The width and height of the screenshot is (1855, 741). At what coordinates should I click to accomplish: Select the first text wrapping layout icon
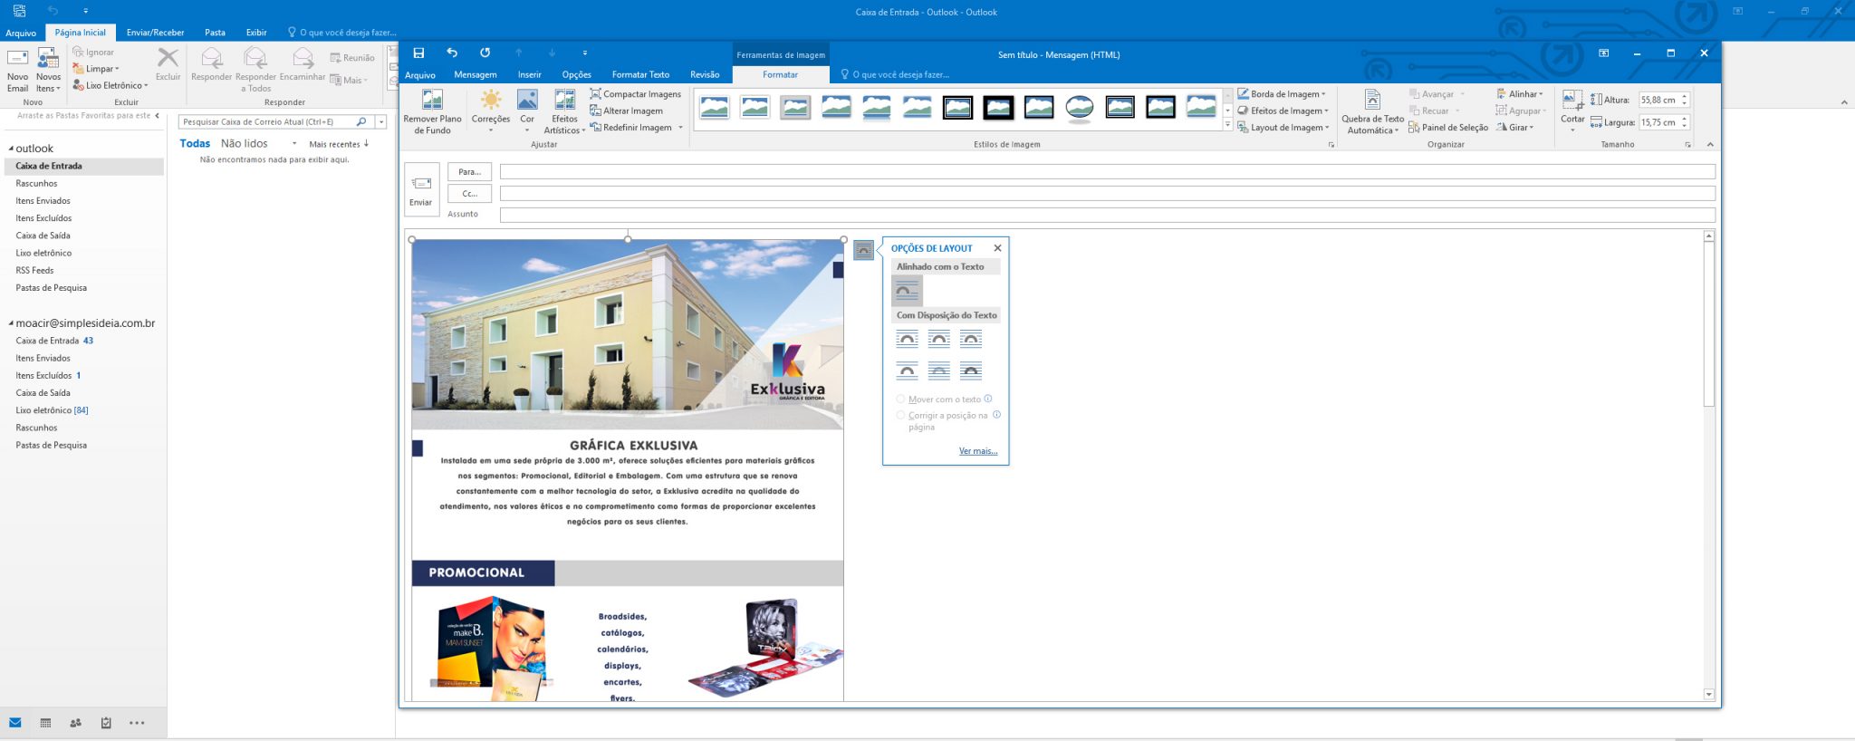pyautogui.click(x=907, y=339)
